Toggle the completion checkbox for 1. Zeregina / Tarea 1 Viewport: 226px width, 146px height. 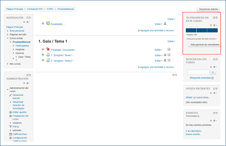click(169, 55)
